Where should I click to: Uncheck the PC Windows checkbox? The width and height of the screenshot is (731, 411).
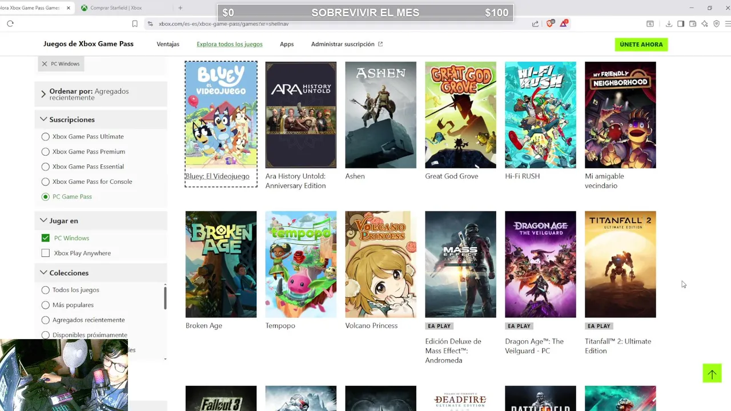pyautogui.click(x=46, y=238)
